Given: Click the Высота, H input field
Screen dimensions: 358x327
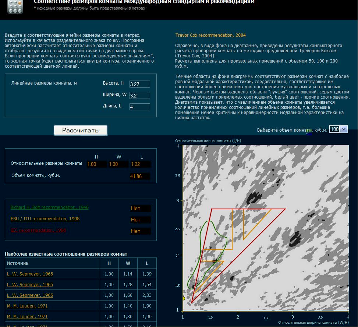Looking at the screenshot, I should (x=139, y=84).
